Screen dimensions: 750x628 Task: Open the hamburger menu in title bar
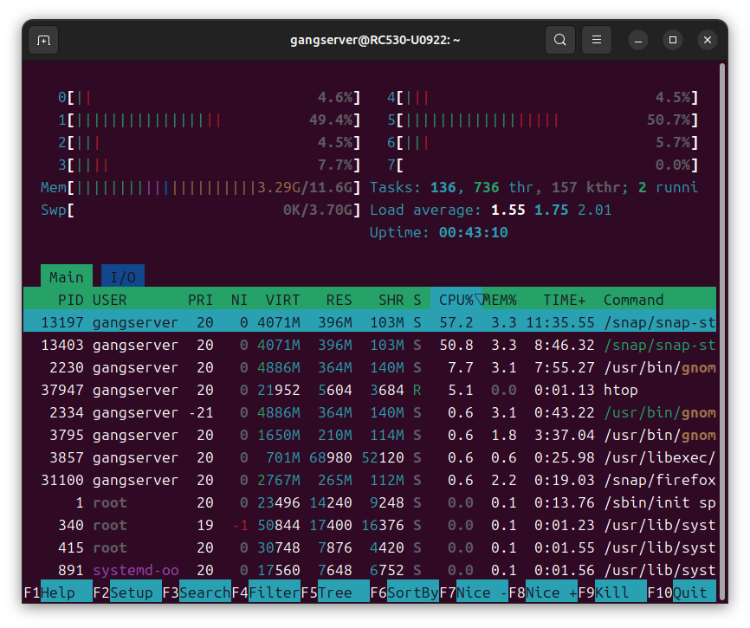(x=597, y=40)
